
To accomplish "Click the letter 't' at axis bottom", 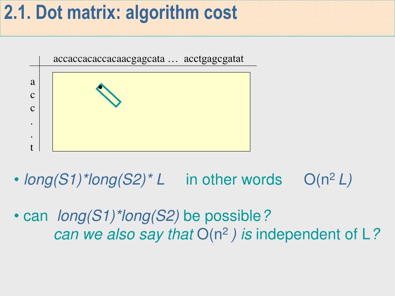I will click(x=32, y=148).
